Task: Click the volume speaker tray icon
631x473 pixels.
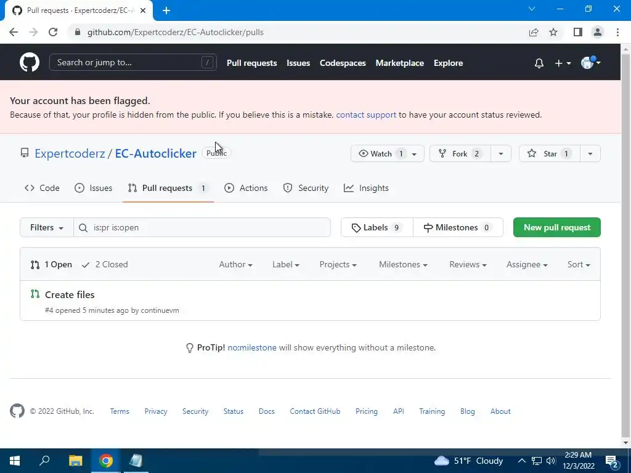Action: coord(551,461)
